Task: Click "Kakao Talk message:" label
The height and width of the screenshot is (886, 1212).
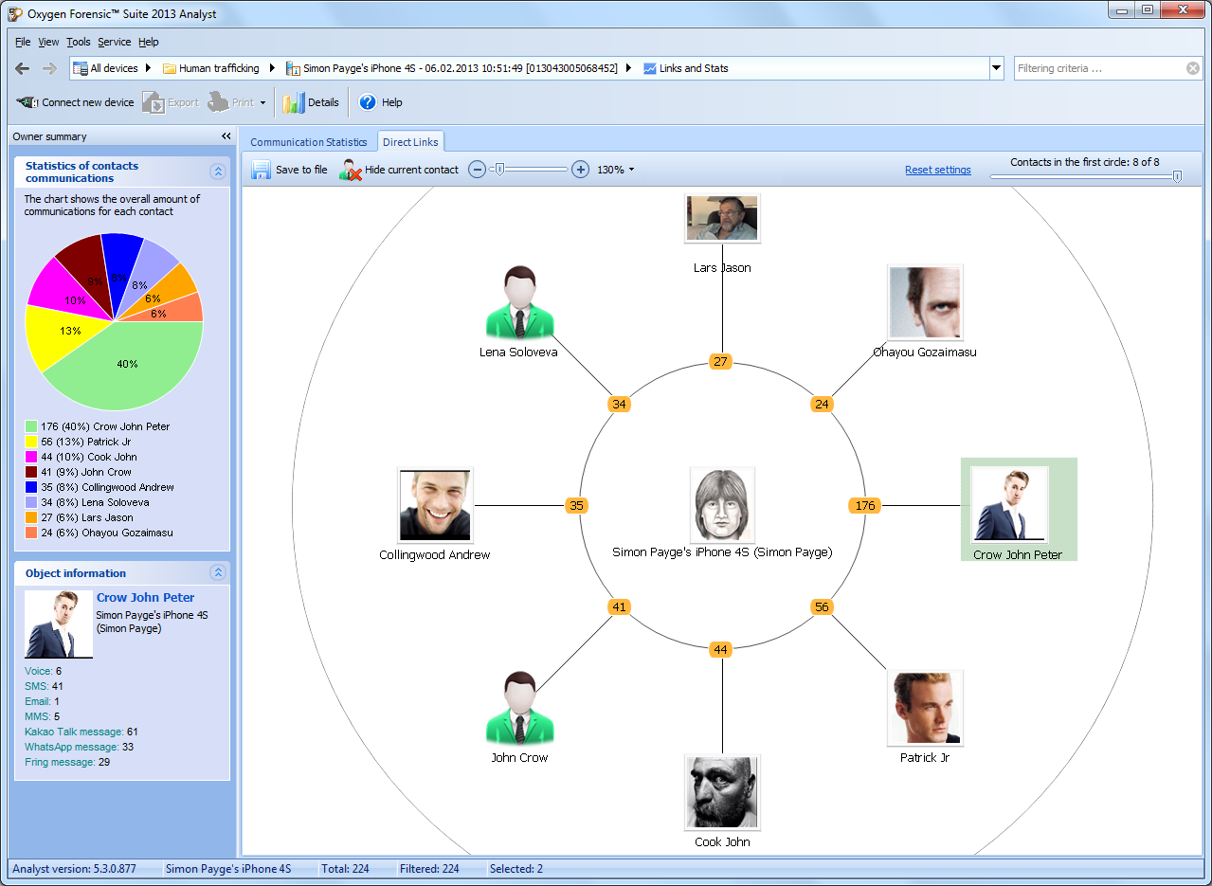Action: point(74,732)
